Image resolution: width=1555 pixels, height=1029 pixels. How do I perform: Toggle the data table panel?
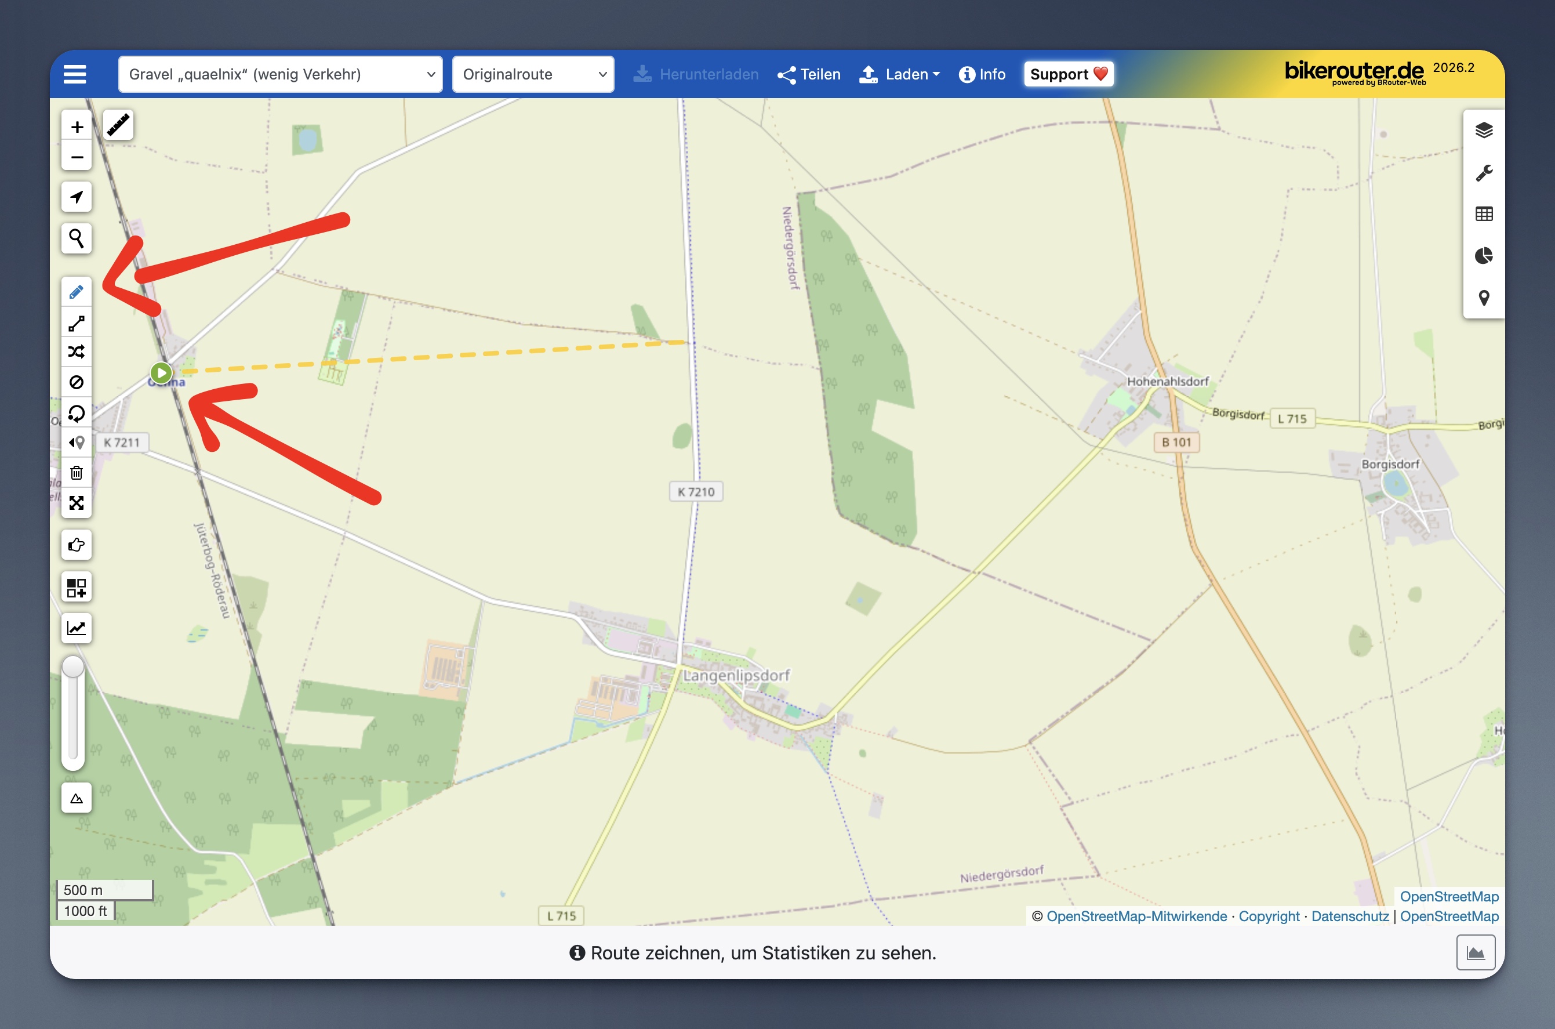[1484, 214]
